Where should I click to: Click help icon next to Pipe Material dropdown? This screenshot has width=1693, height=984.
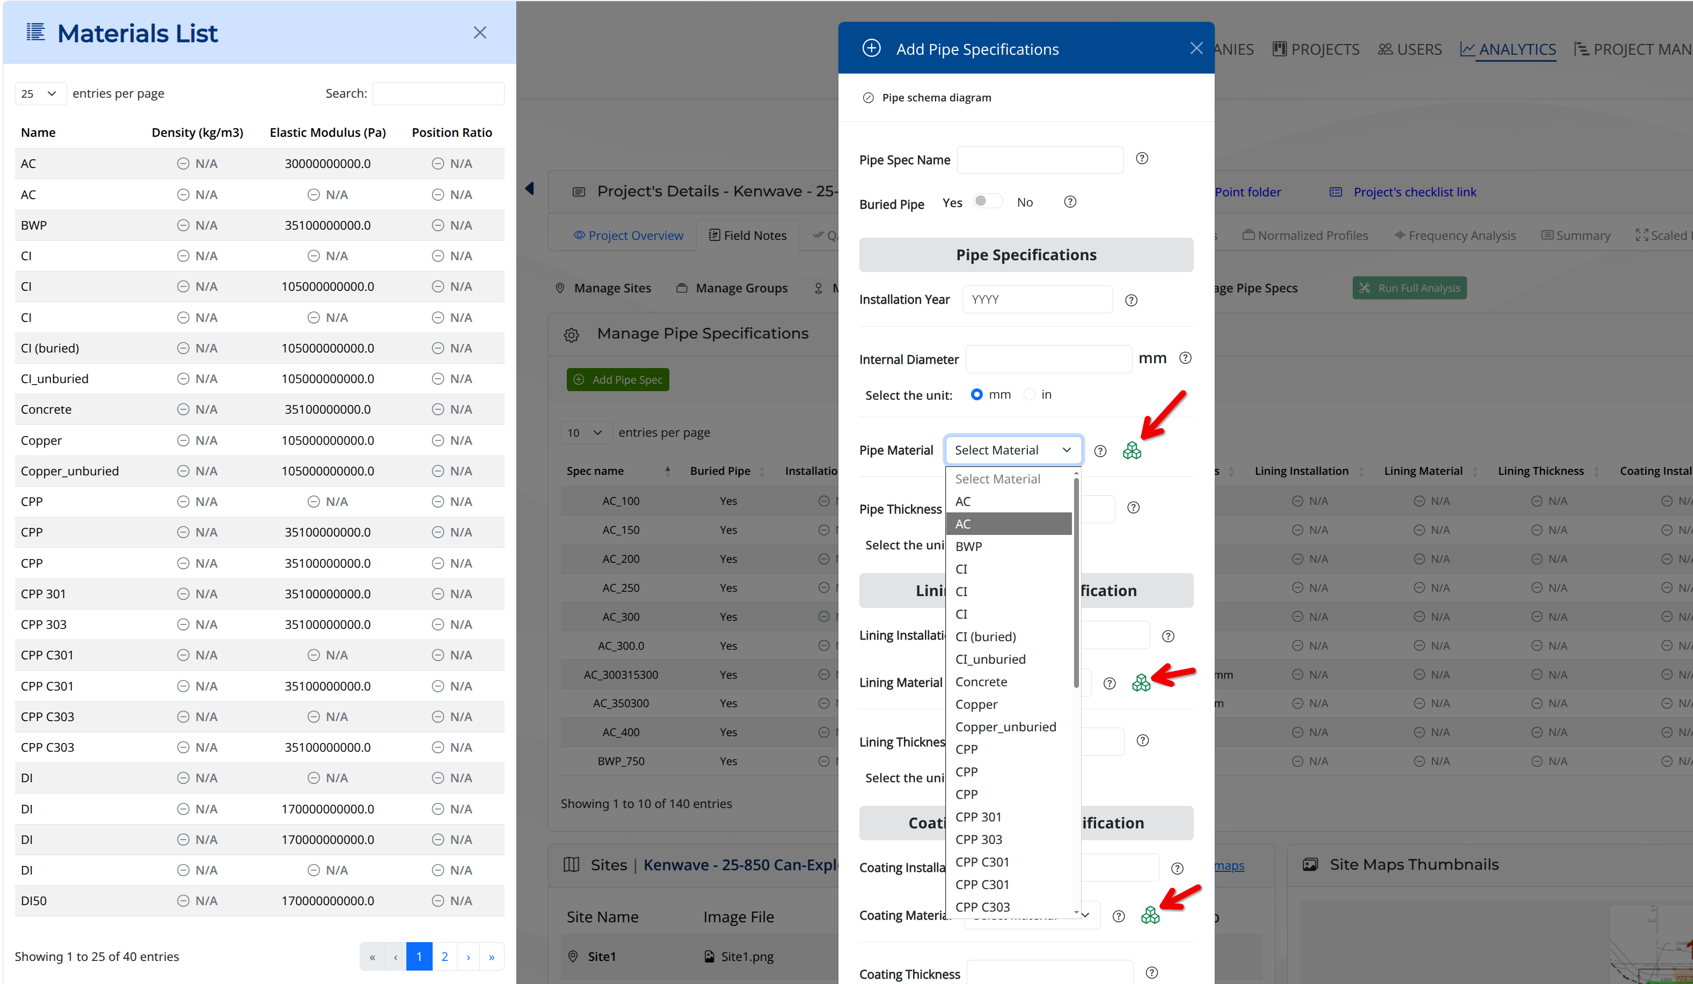(1100, 451)
